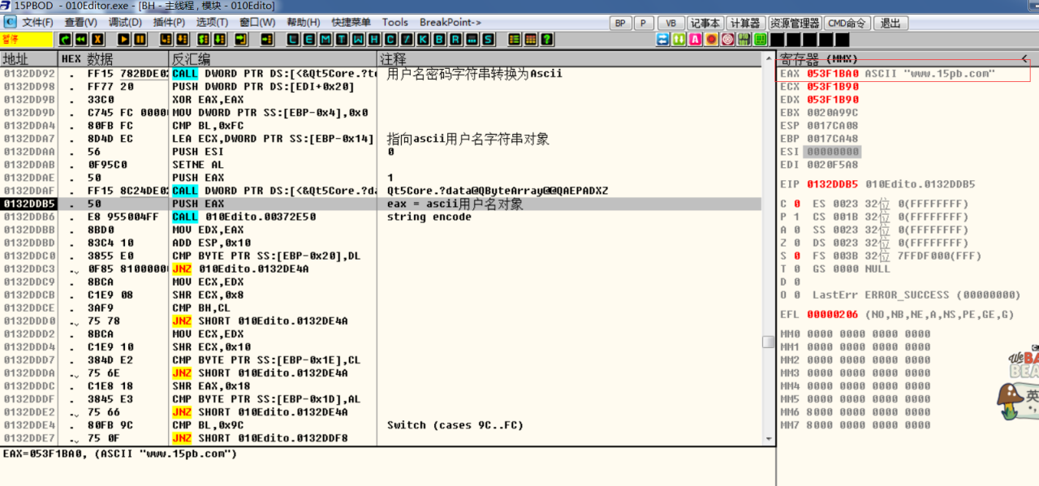Click the Run program play icon

(x=124, y=39)
